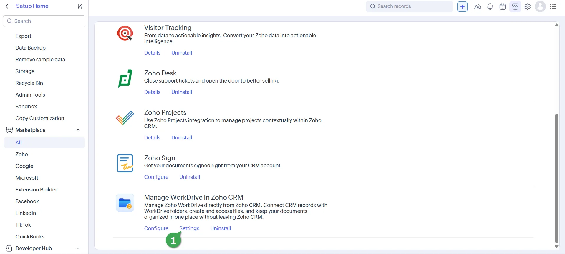
Task: Click the Marketplace sidebar section icon
Action: pyautogui.click(x=9, y=130)
